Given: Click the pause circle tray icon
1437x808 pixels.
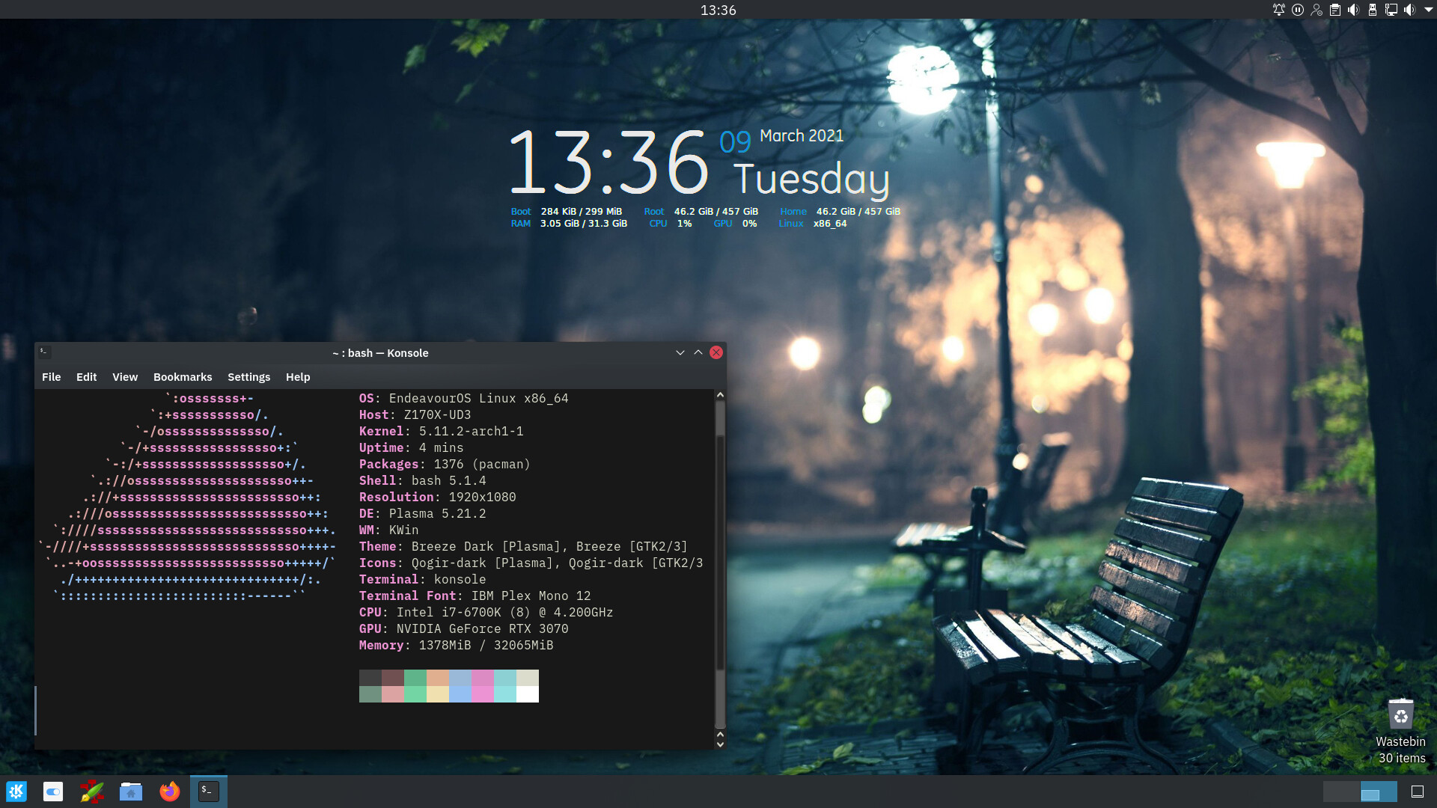Looking at the screenshot, I should tap(1298, 10).
